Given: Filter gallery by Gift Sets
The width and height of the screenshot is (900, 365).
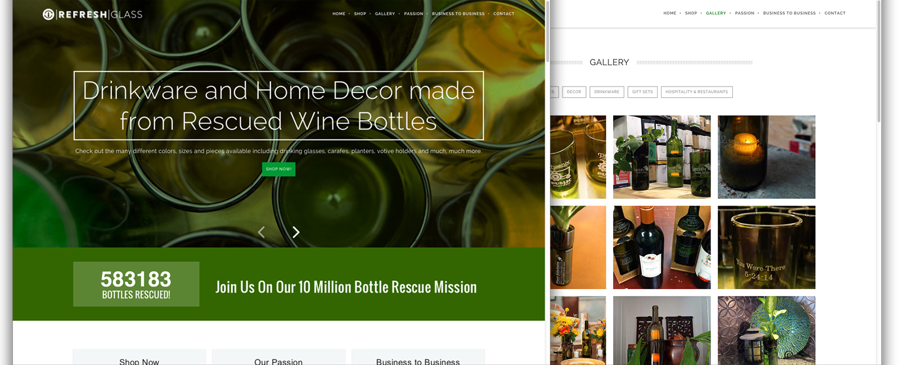Looking at the screenshot, I should coord(642,92).
